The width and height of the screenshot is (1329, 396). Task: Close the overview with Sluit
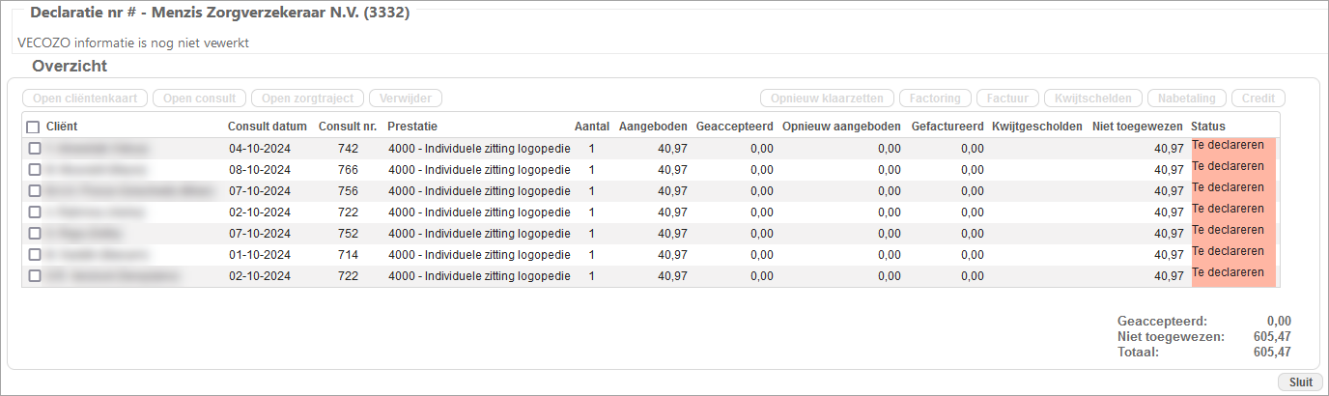[1300, 382]
